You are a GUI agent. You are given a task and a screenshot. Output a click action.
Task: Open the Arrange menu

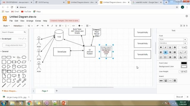point(30,21)
